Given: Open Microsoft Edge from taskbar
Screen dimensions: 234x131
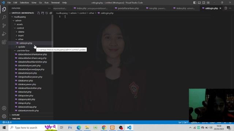Looking at the screenshot, I should tap(79, 128).
